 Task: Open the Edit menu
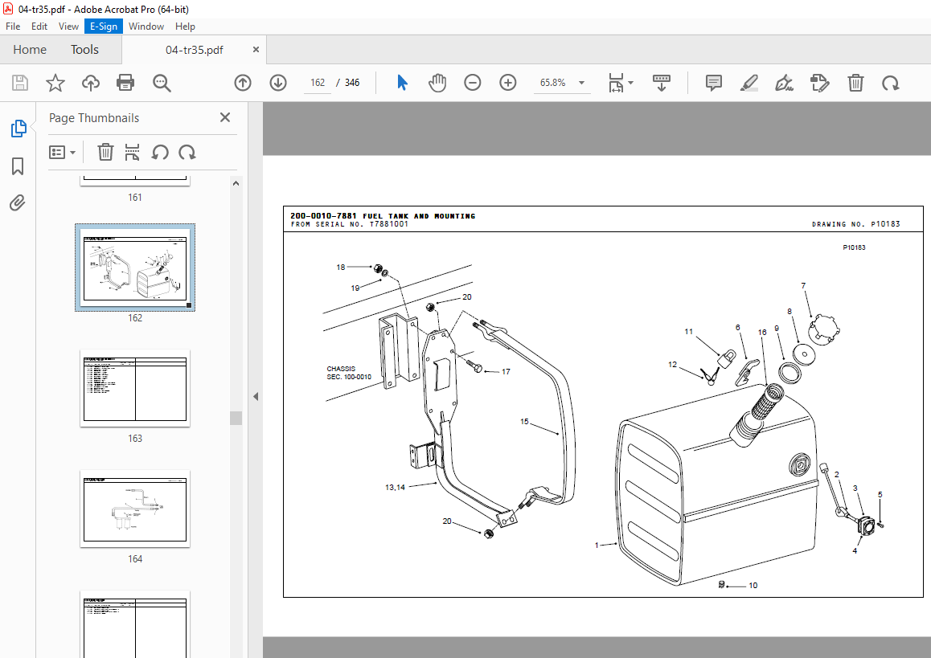[x=39, y=26]
